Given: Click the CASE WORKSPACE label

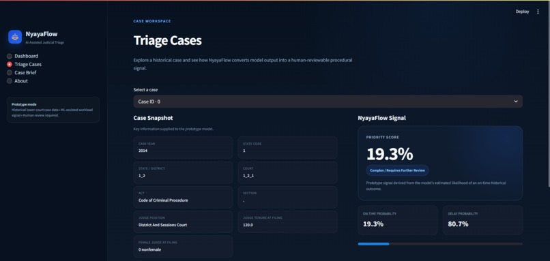Looking at the screenshot, I should pyautogui.click(x=152, y=21).
